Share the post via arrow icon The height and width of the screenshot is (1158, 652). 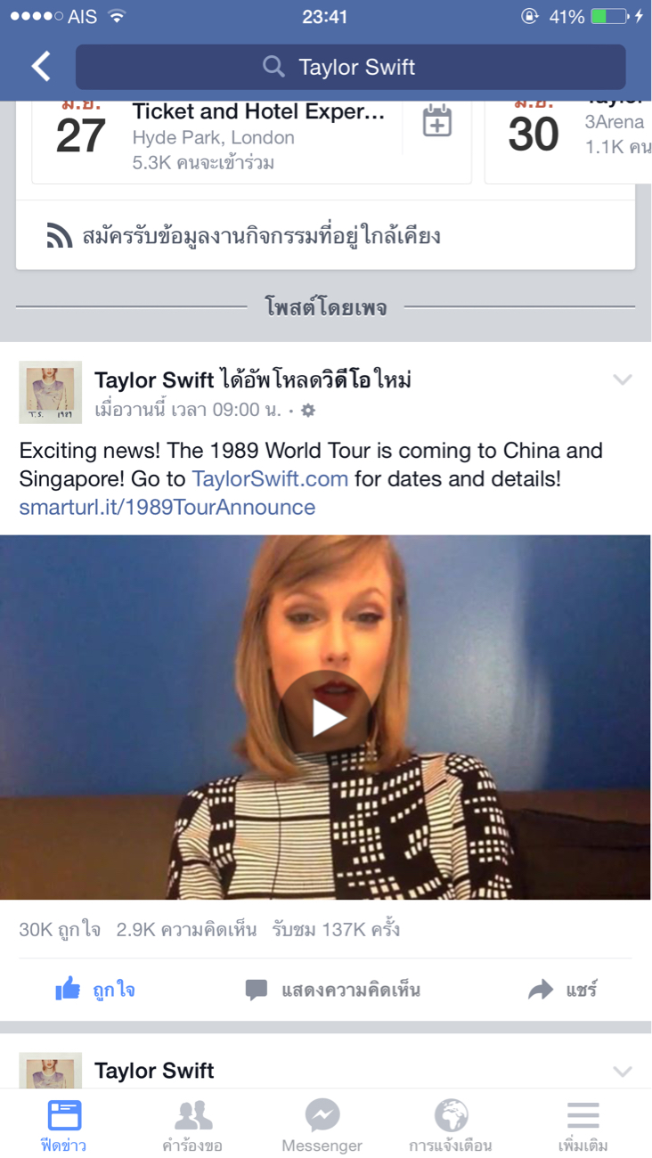pyautogui.click(x=541, y=989)
